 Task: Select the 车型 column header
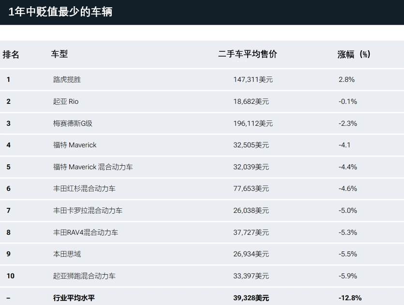pos(59,54)
